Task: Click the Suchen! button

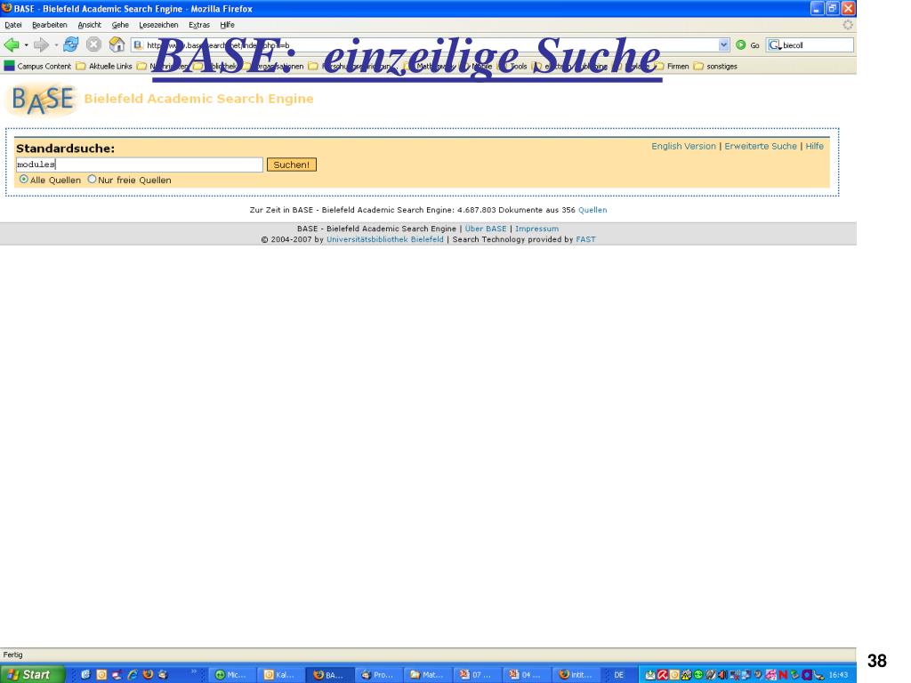Action: tap(292, 165)
